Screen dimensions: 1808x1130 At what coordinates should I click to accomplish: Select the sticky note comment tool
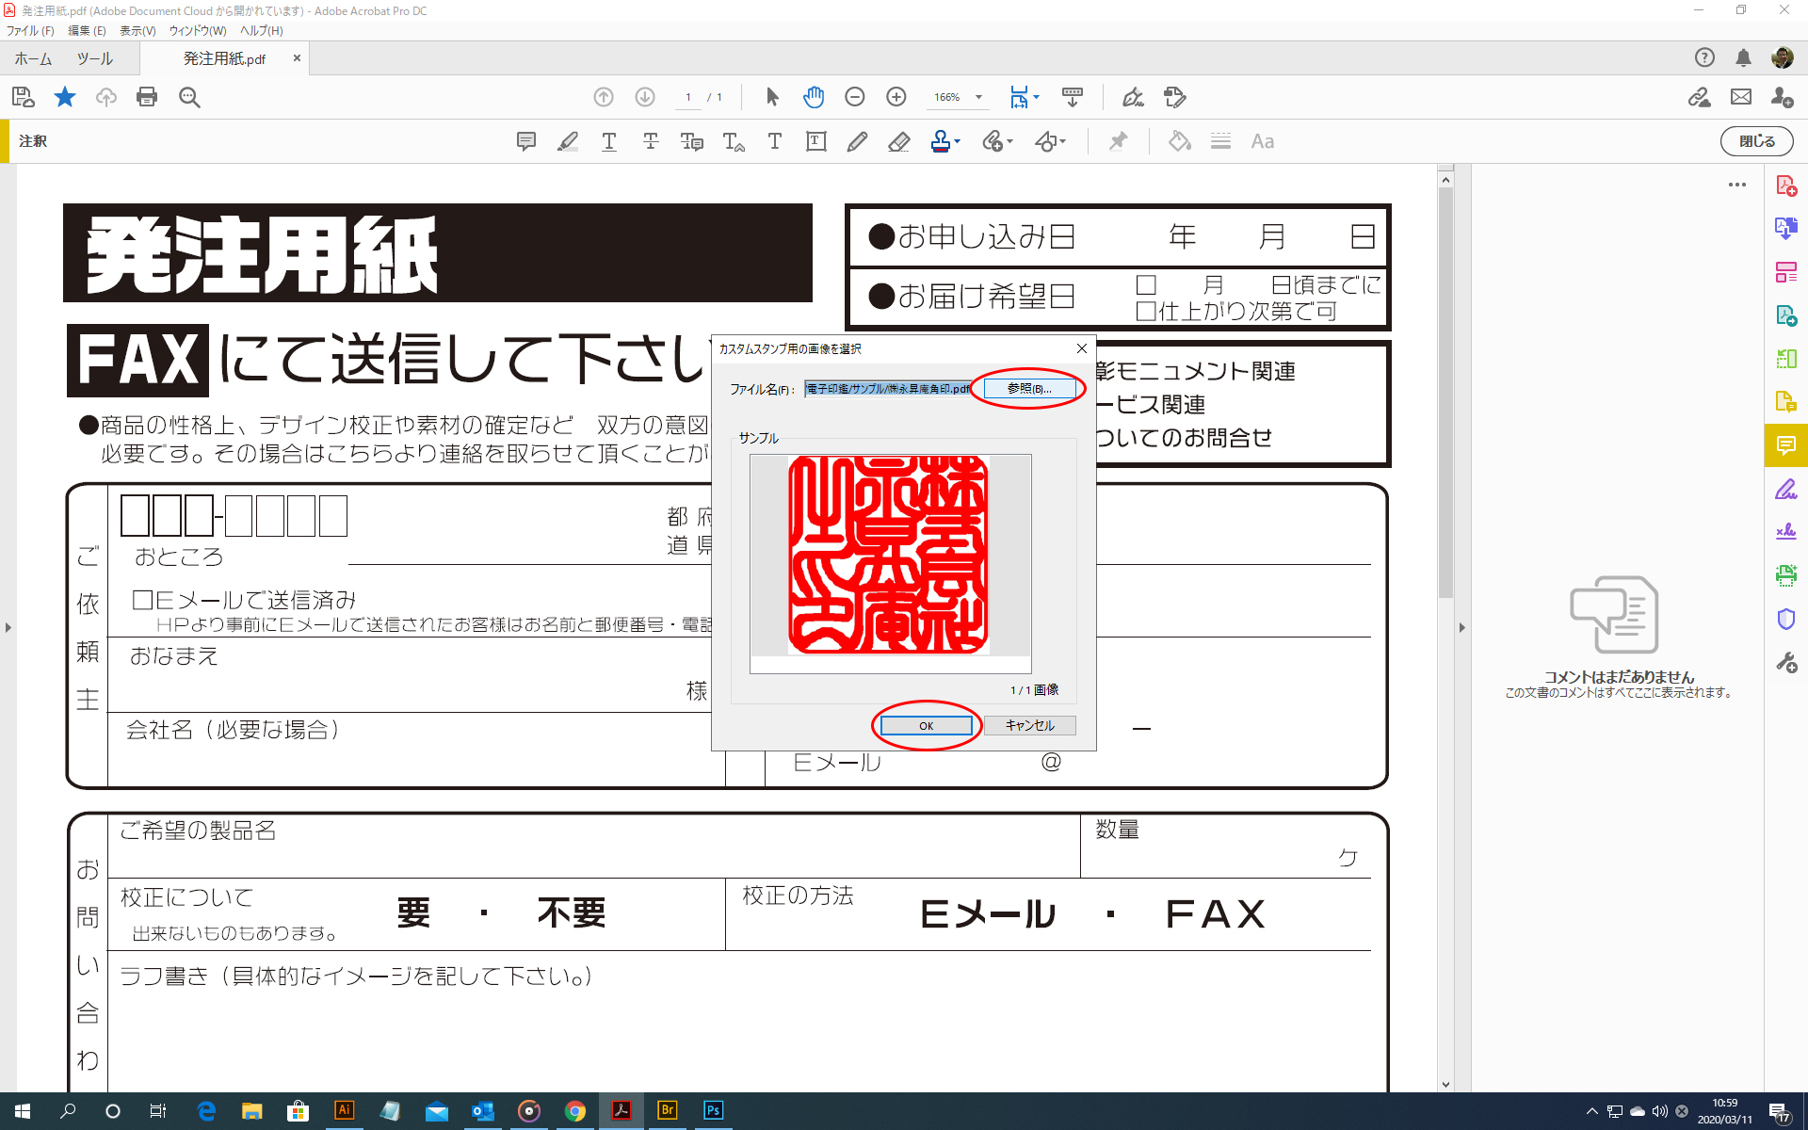point(526,141)
